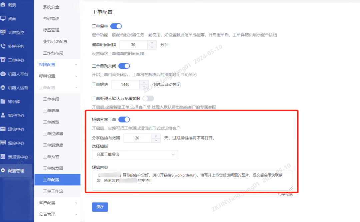The height and width of the screenshot is (222, 360).
Task: Select the 桌面 sidebar icon
Action: pos(10,18)
